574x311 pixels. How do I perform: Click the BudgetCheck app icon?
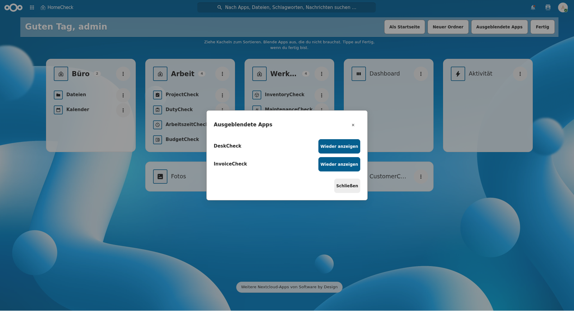pyautogui.click(x=157, y=140)
